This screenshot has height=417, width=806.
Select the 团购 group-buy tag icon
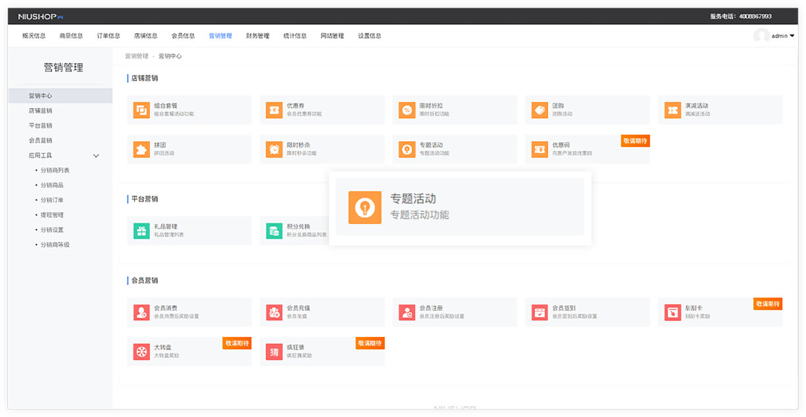[x=540, y=110]
